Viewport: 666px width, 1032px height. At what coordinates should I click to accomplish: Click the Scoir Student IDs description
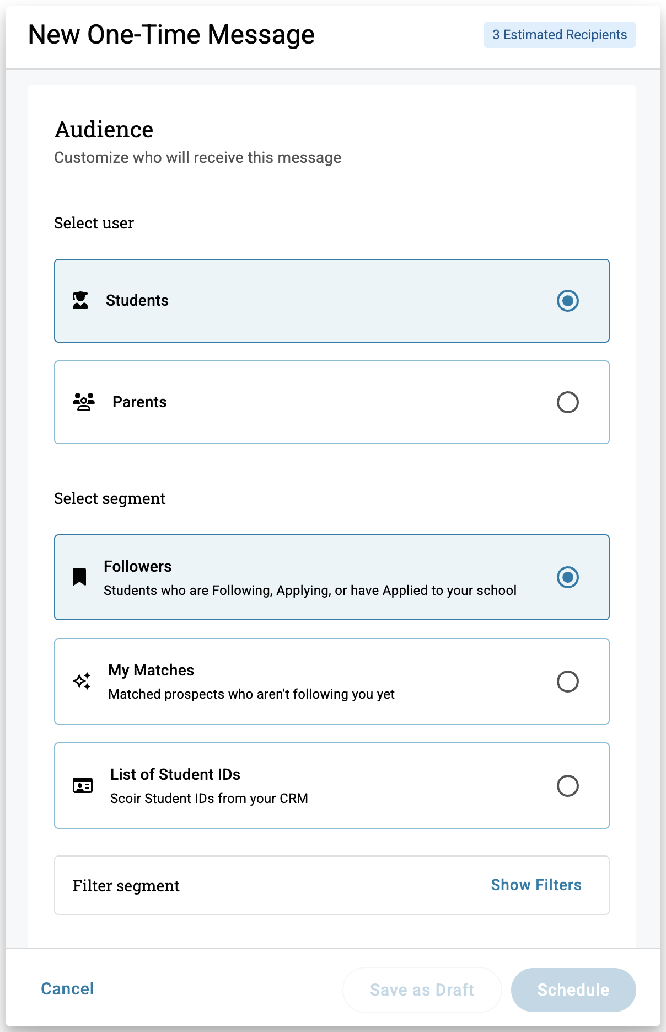click(209, 798)
